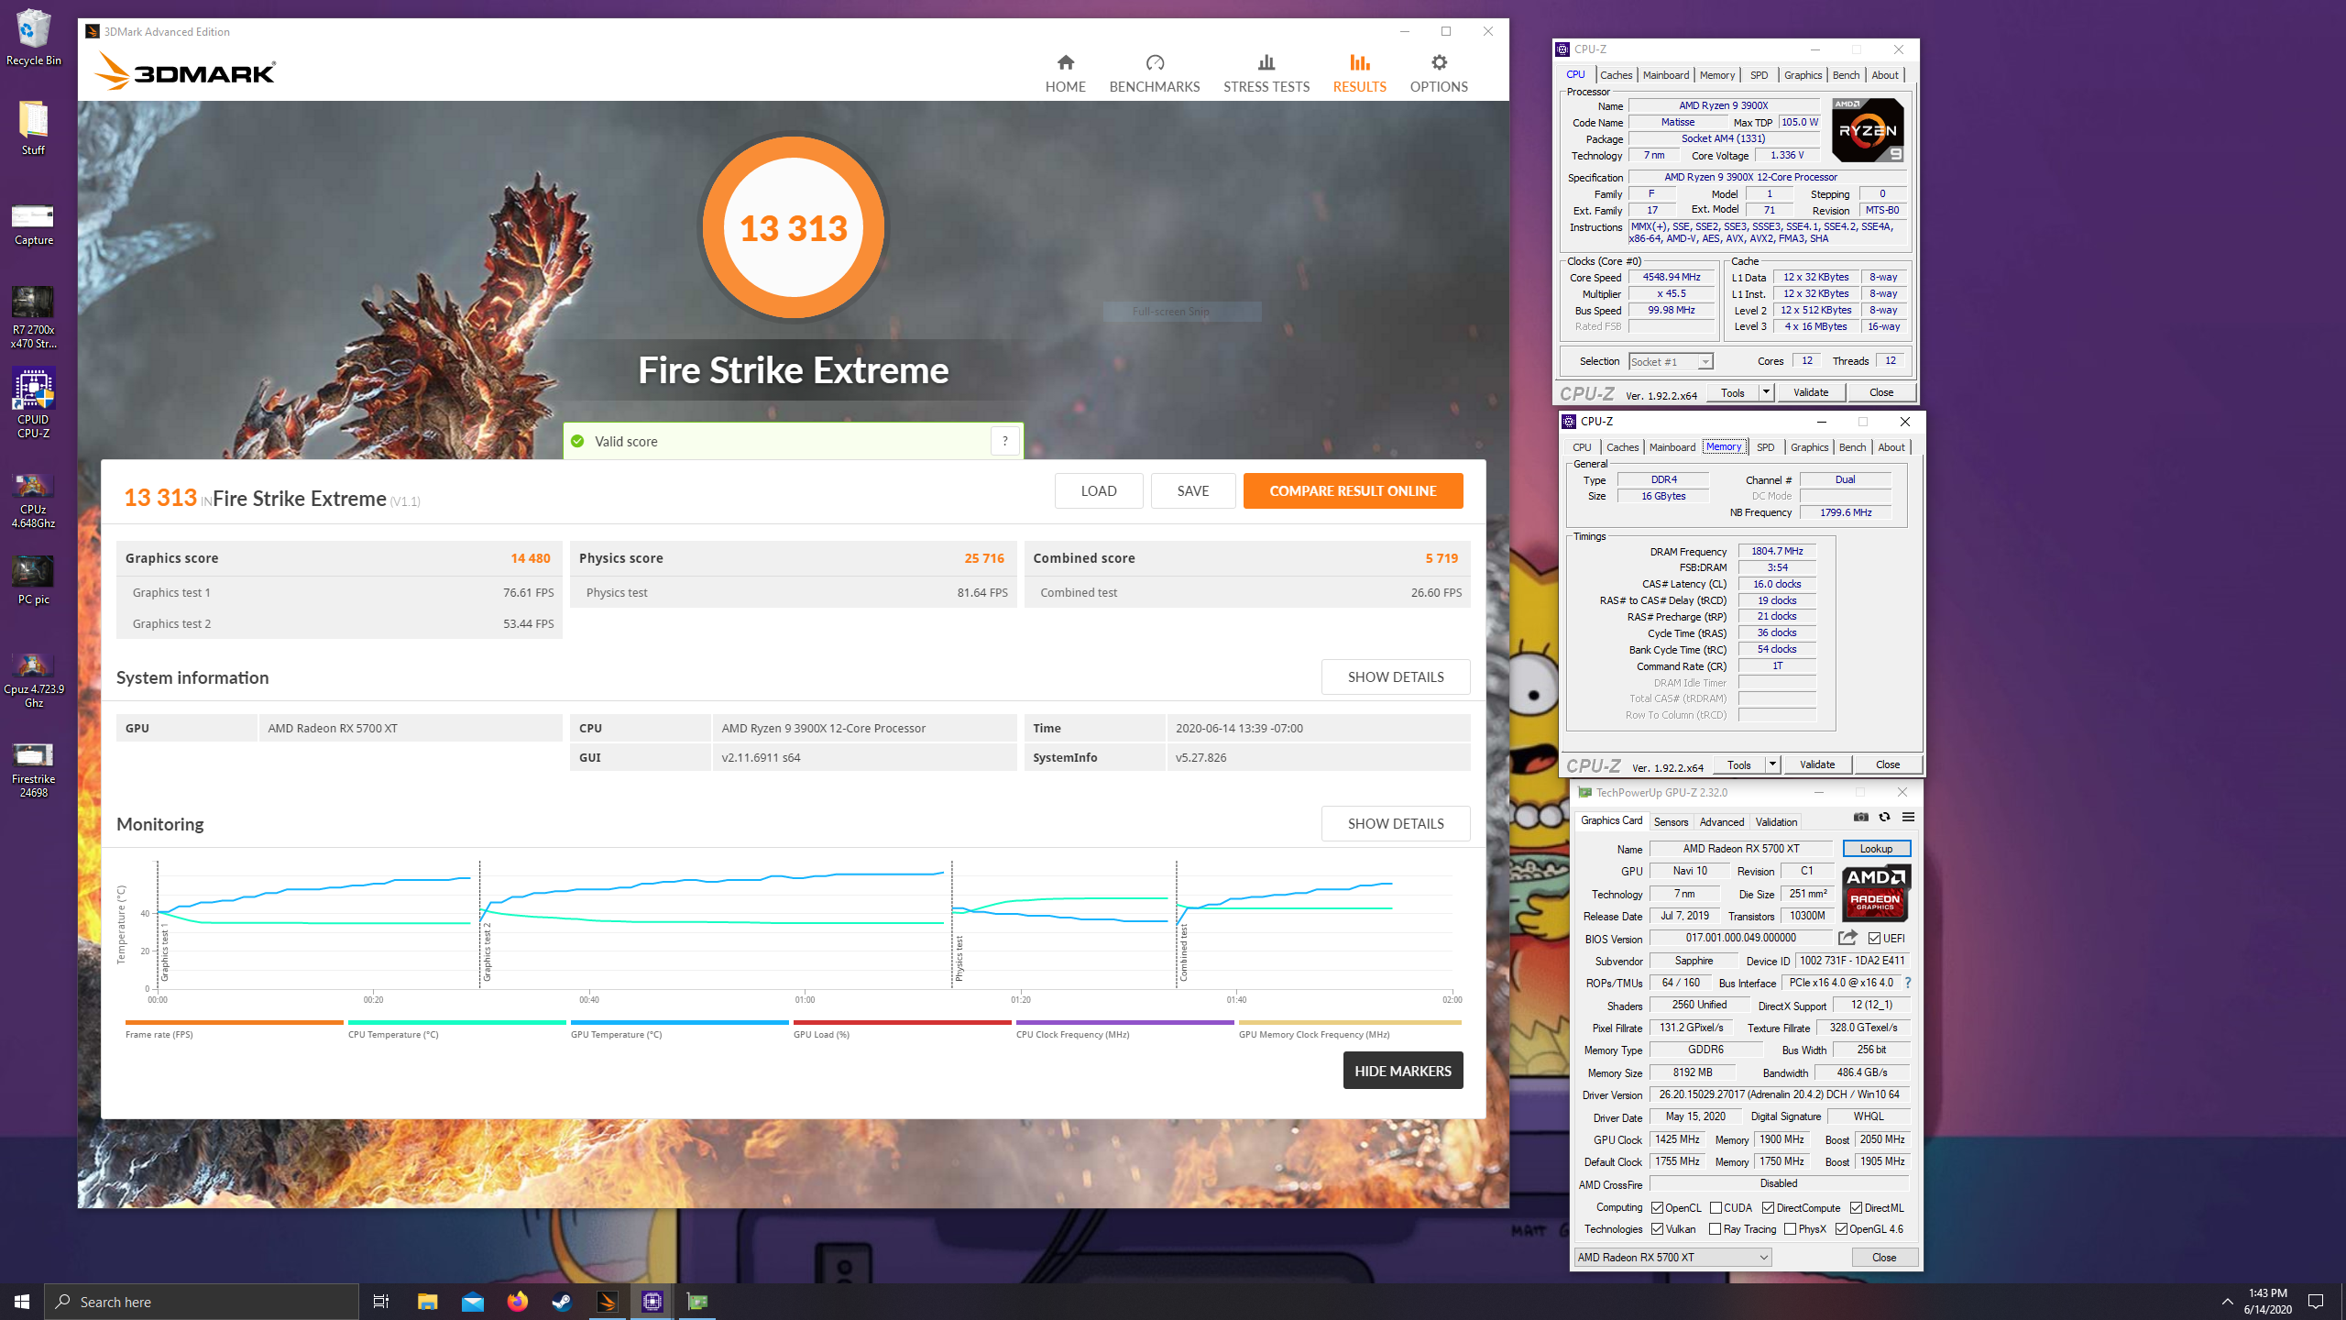Open File Explorer from the taskbar
This screenshot has width=2346, height=1320.
click(428, 1302)
